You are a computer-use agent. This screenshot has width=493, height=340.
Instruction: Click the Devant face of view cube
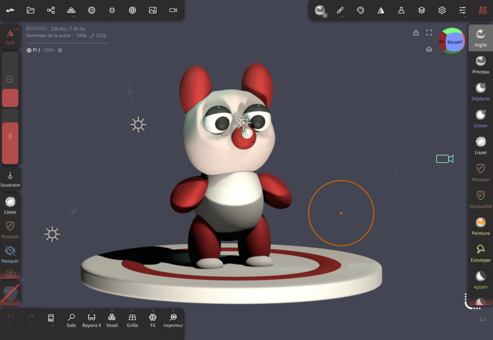(x=454, y=42)
